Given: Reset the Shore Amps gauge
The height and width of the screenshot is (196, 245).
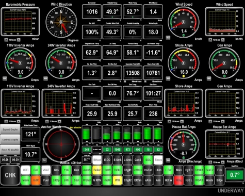Looking at the screenshot, I should (x=168, y=78).
